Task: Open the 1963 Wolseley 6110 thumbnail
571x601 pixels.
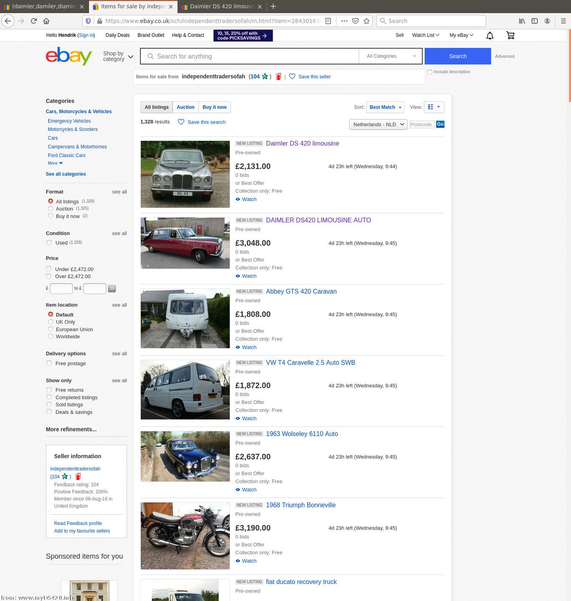Action: pyautogui.click(x=185, y=456)
